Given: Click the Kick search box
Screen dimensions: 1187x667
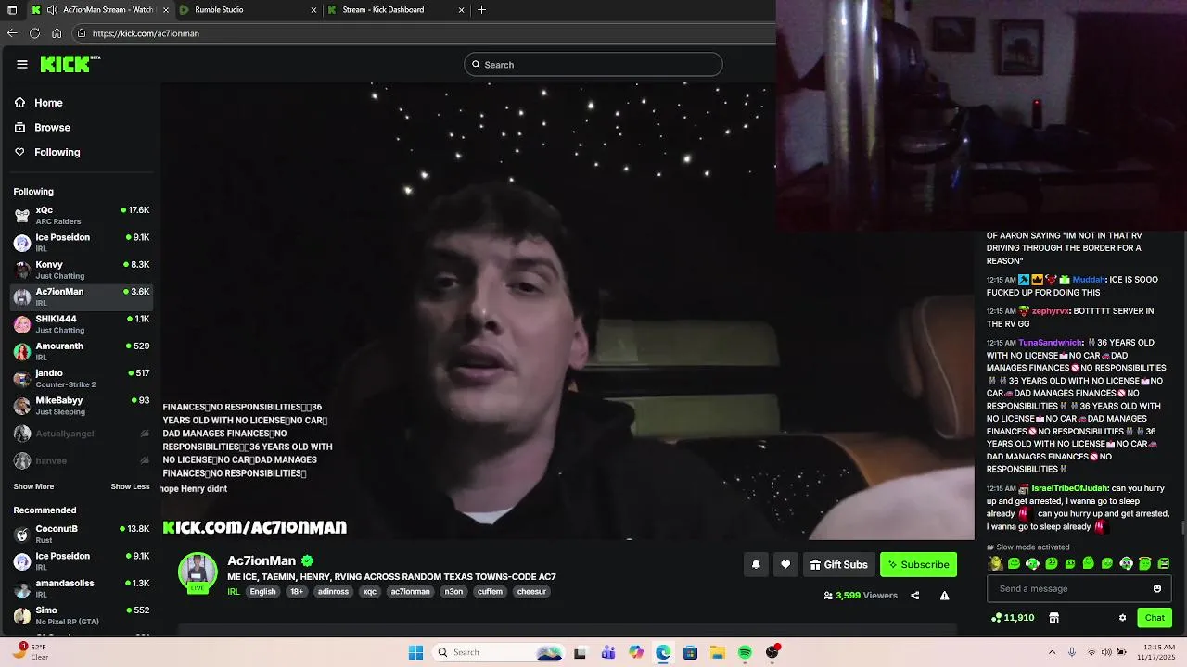Looking at the screenshot, I should (593, 64).
